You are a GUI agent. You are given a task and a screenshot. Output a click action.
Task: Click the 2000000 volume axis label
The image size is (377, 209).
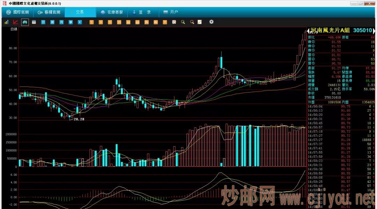(11, 134)
